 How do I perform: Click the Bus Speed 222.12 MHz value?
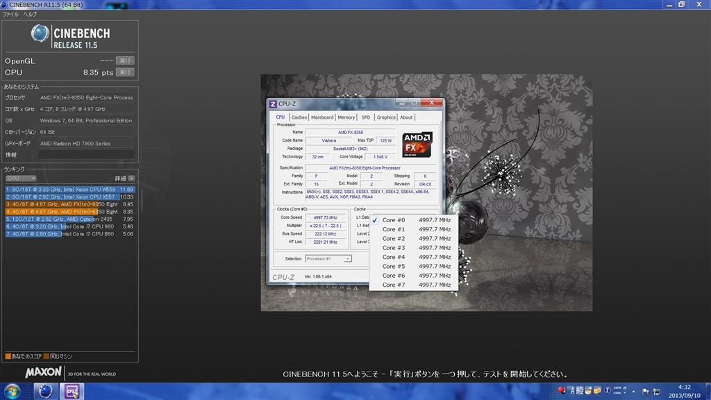coord(325,234)
